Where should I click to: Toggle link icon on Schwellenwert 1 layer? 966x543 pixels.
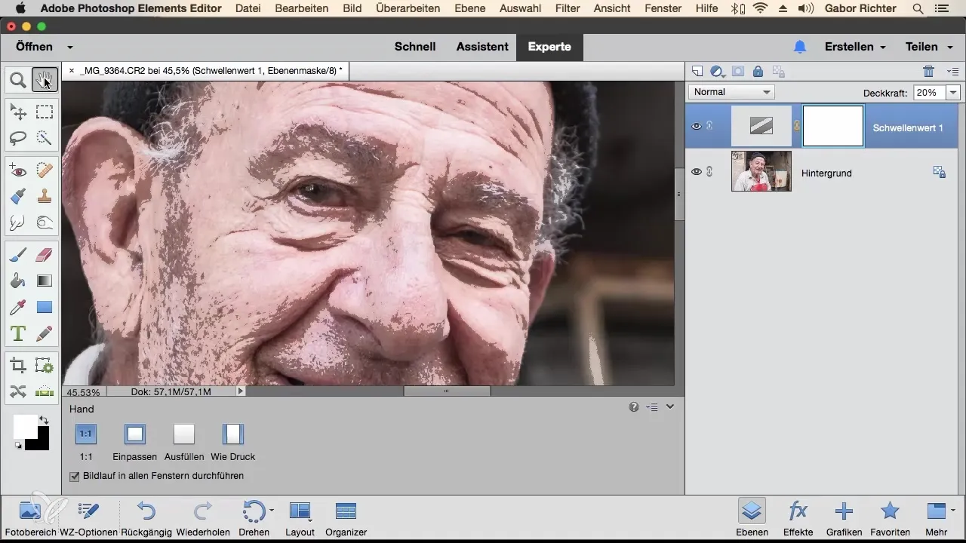[709, 126]
